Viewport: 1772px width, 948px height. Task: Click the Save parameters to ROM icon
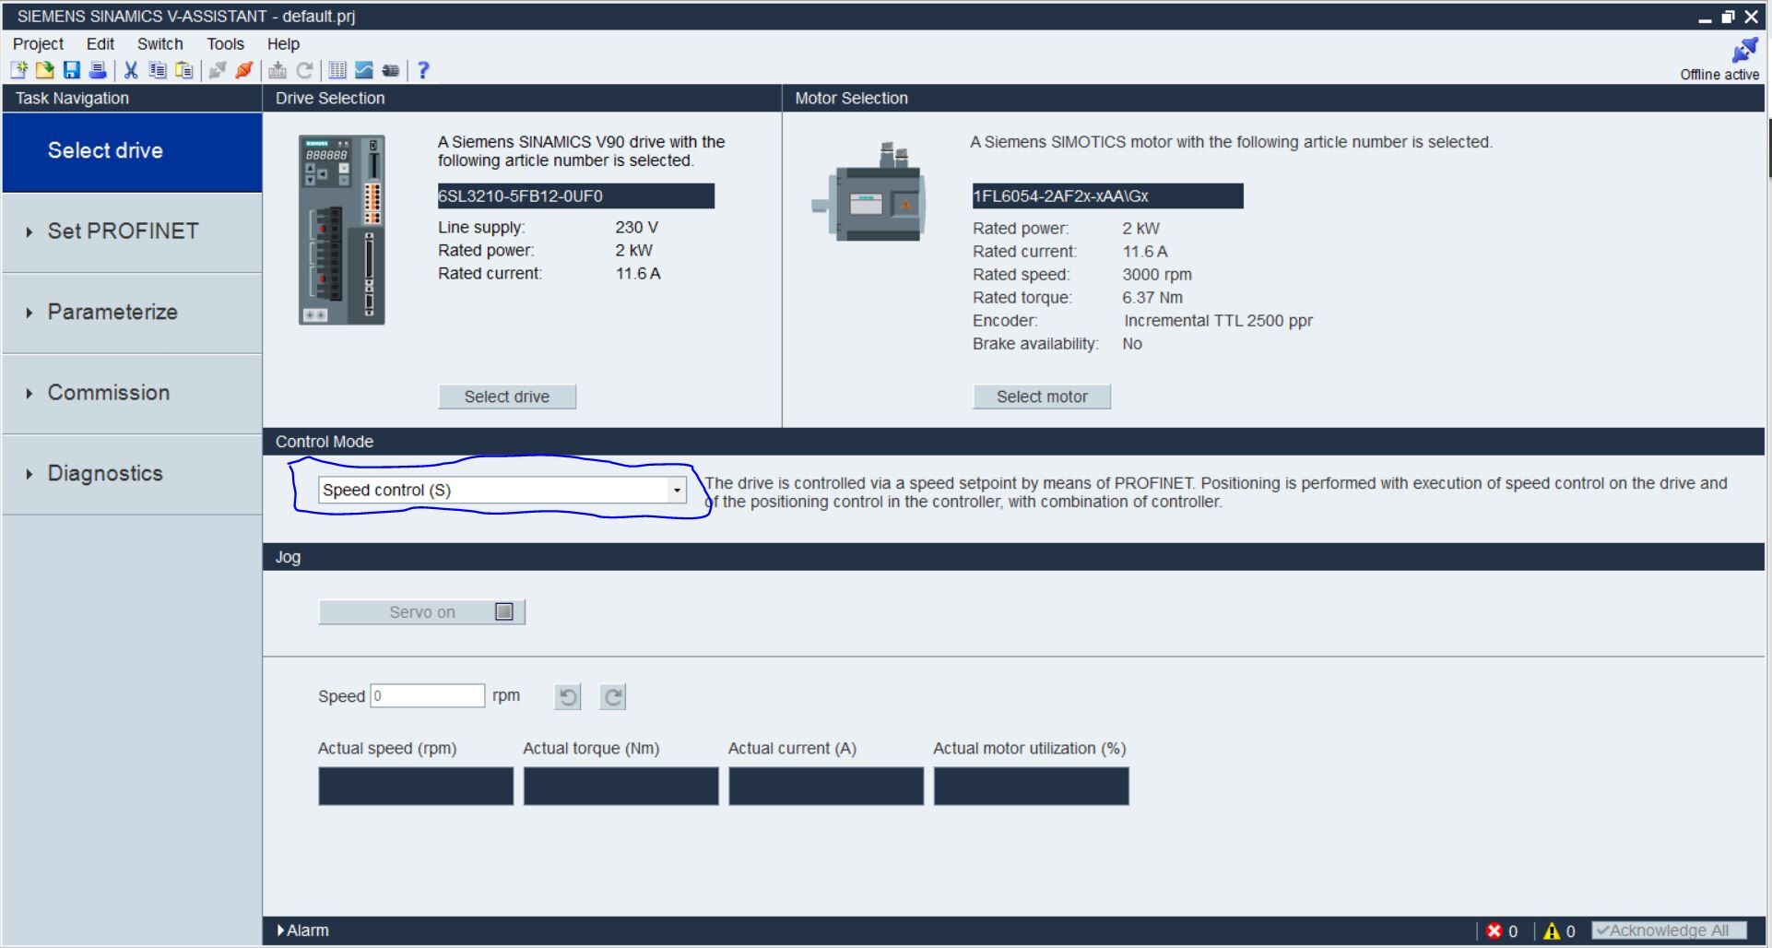click(278, 70)
